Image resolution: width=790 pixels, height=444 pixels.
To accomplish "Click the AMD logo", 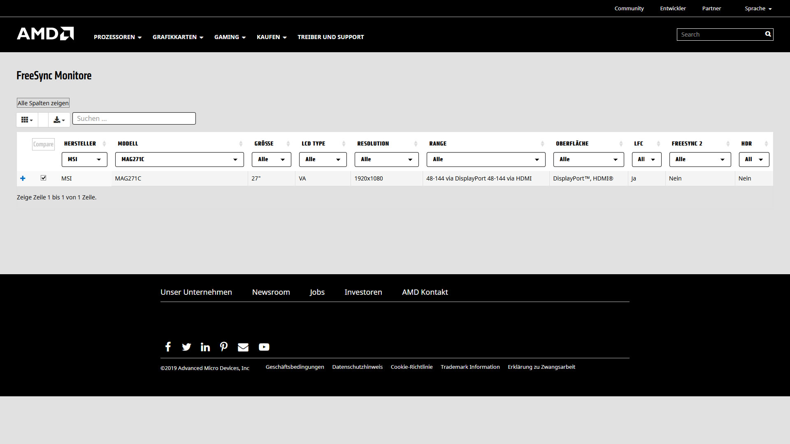I will [45, 34].
